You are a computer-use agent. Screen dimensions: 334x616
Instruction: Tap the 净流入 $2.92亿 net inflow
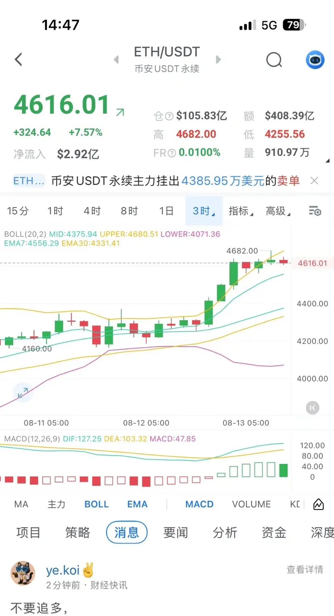click(x=56, y=154)
